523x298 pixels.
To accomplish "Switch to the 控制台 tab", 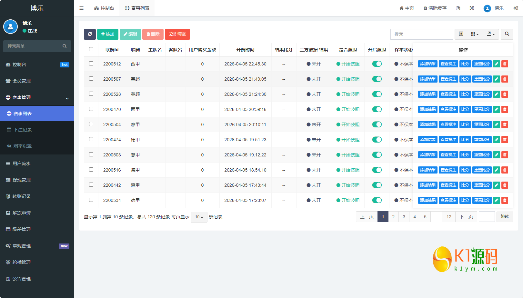I will pyautogui.click(x=104, y=8).
